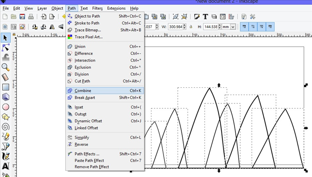Choose Trace Bitmap entry
The width and height of the screenshot is (312, 177).
105,30
